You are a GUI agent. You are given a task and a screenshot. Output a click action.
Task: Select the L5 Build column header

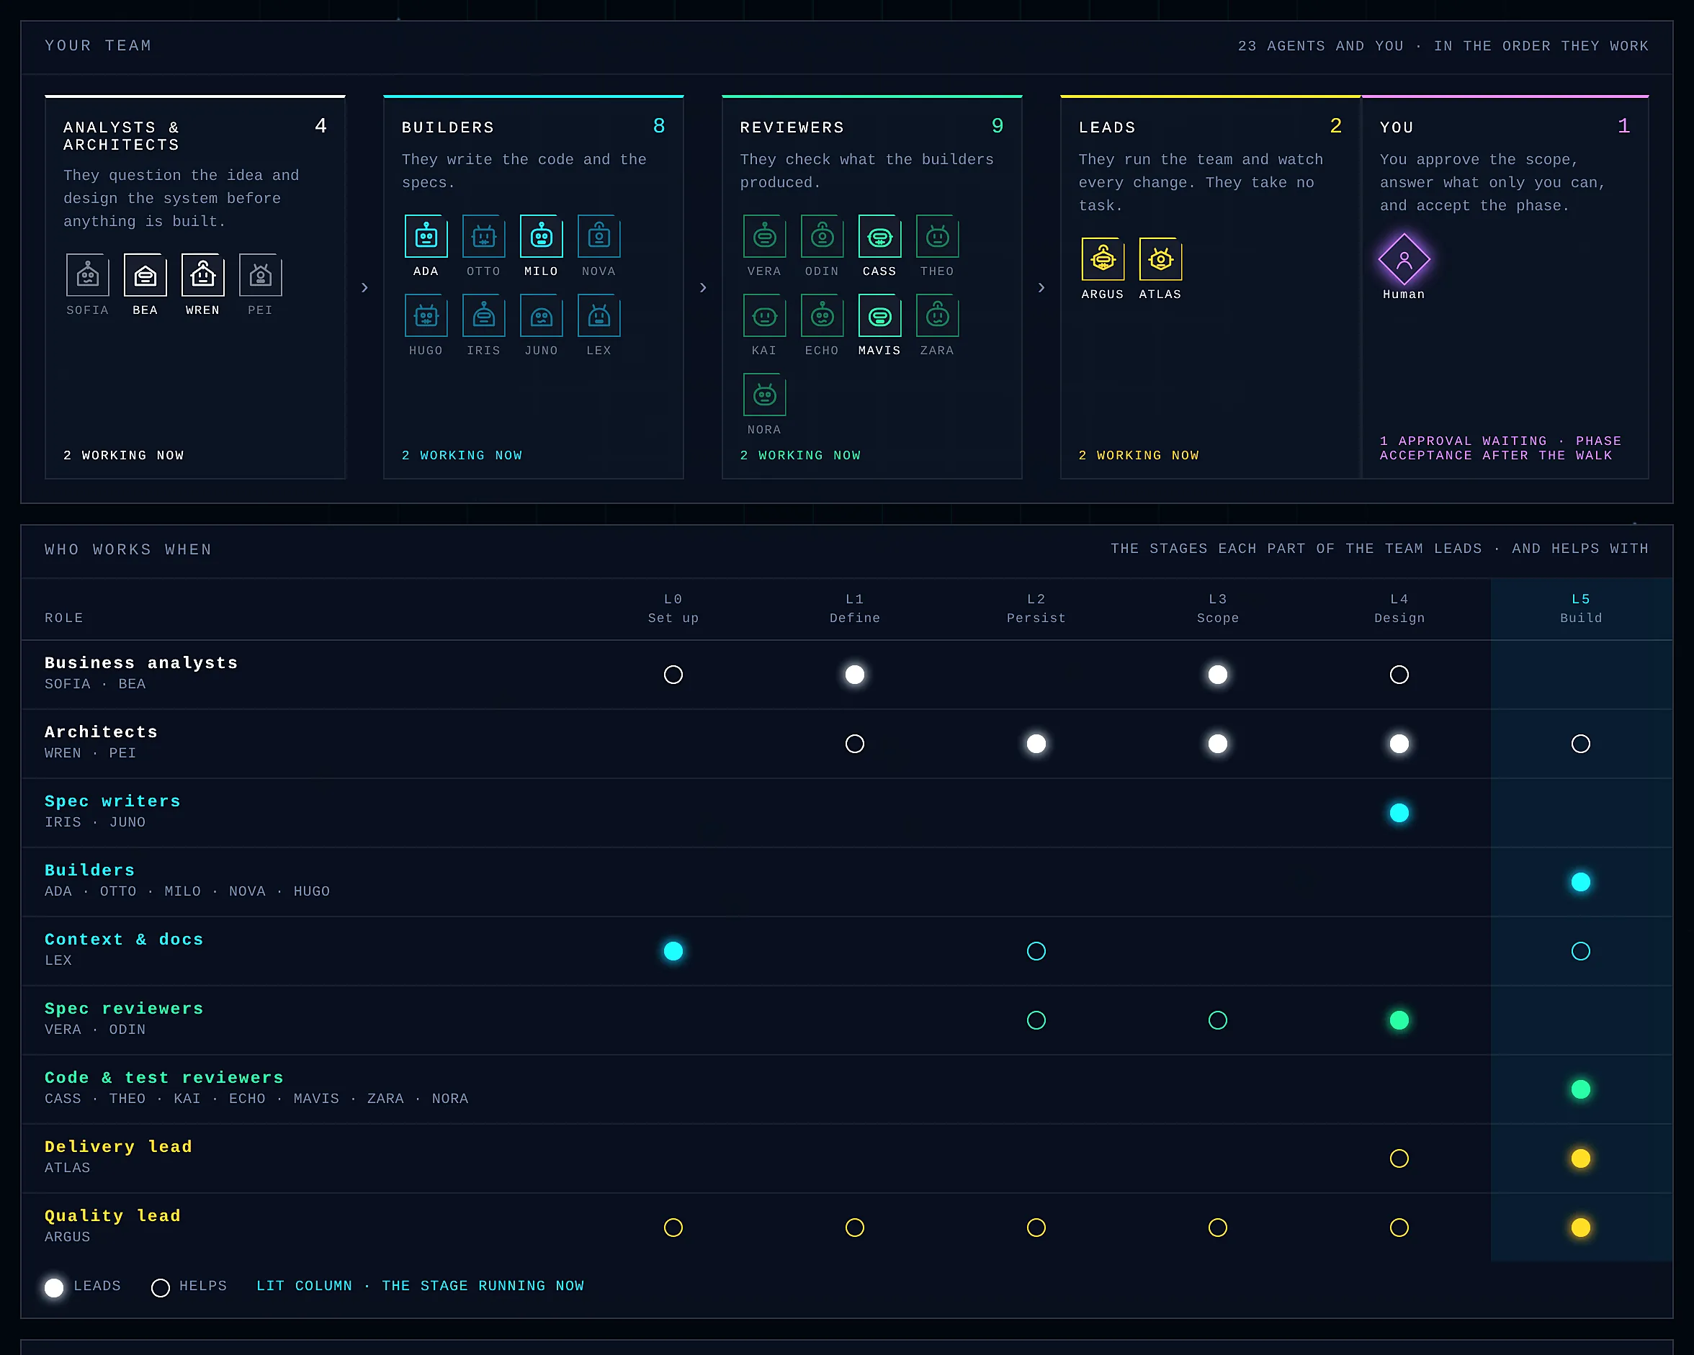1581,609
